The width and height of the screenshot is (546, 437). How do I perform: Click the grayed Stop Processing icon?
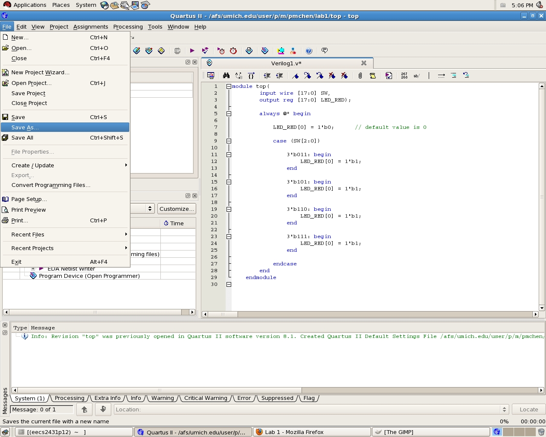177,51
